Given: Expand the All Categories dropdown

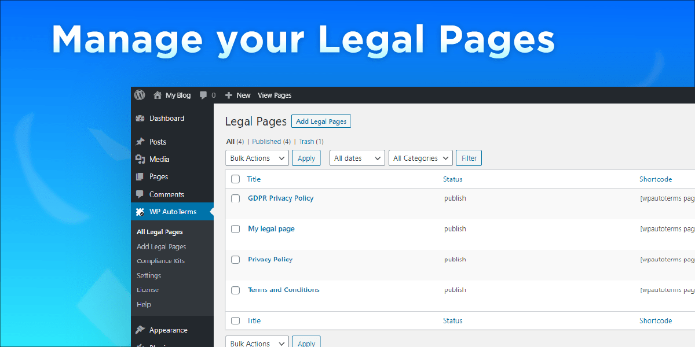Looking at the screenshot, I should (x=420, y=158).
